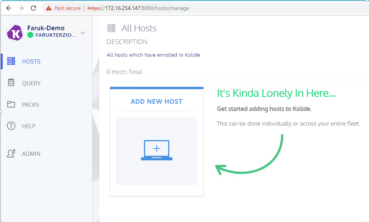
Task: Click the laptop plus add-host icon
Action: click(157, 150)
